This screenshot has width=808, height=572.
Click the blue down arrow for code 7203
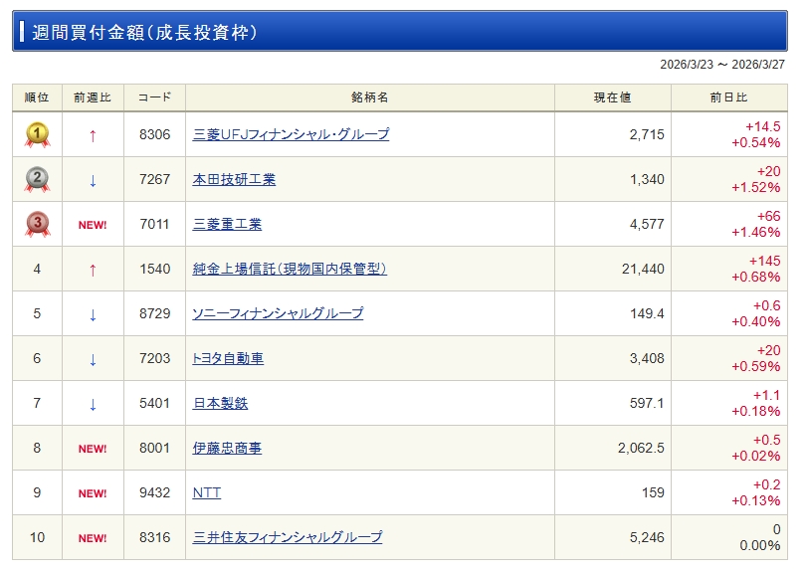click(x=93, y=359)
